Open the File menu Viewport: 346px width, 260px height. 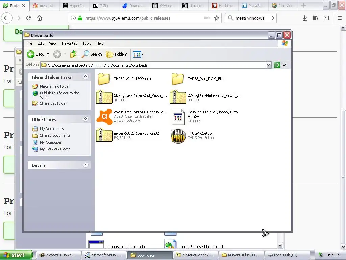29,43
